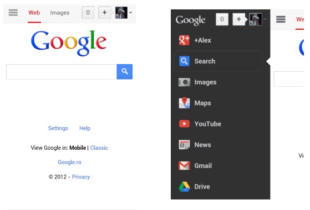Open Gmail envelope icon in menu
Image resolution: width=310 pixels, height=210 pixels.
[x=184, y=165]
